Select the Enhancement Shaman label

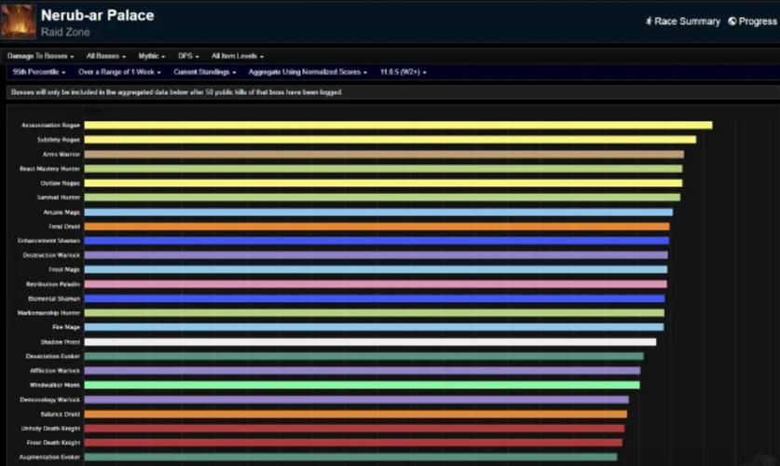pos(48,240)
